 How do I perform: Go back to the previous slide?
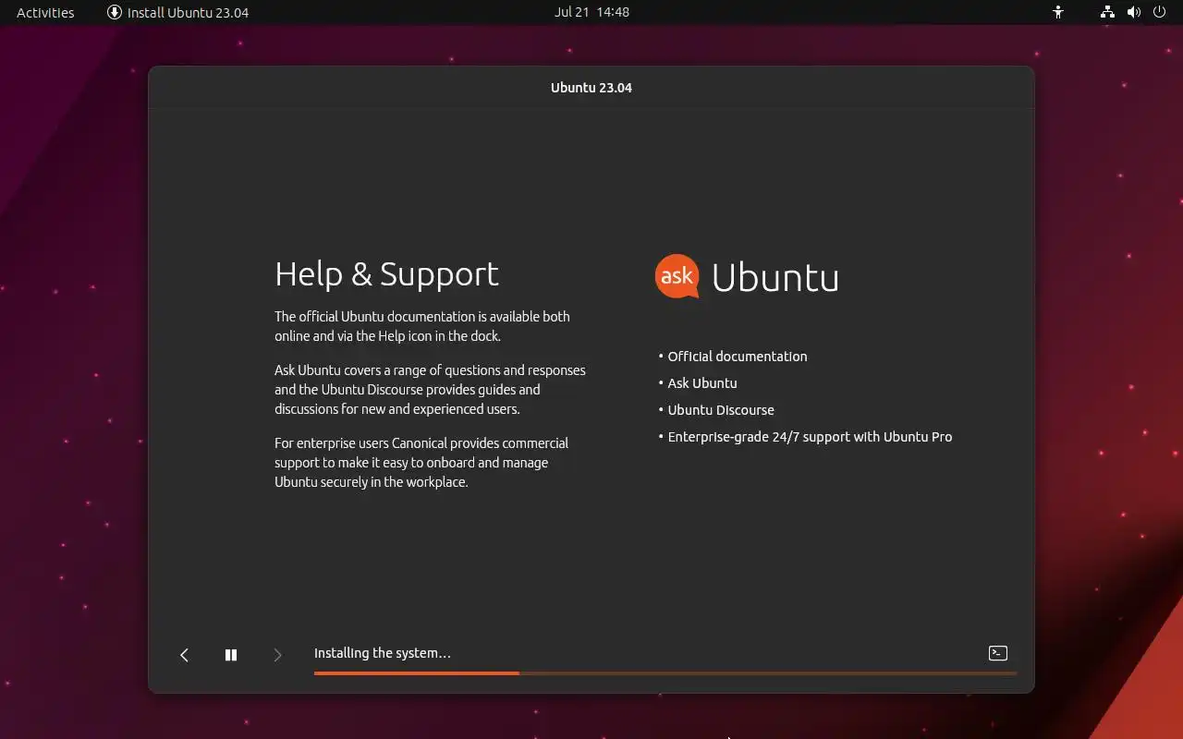(184, 655)
